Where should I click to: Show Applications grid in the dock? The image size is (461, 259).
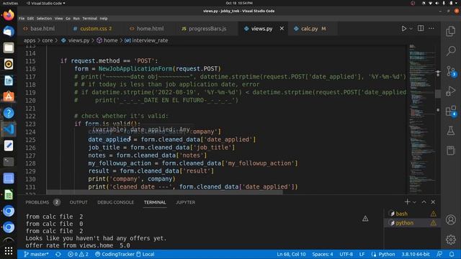click(9, 250)
